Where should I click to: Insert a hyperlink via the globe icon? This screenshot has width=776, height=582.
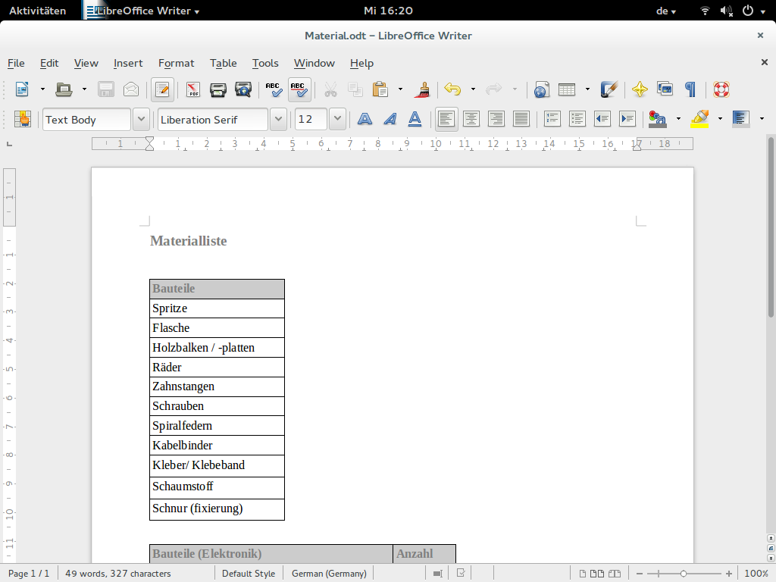[541, 89]
